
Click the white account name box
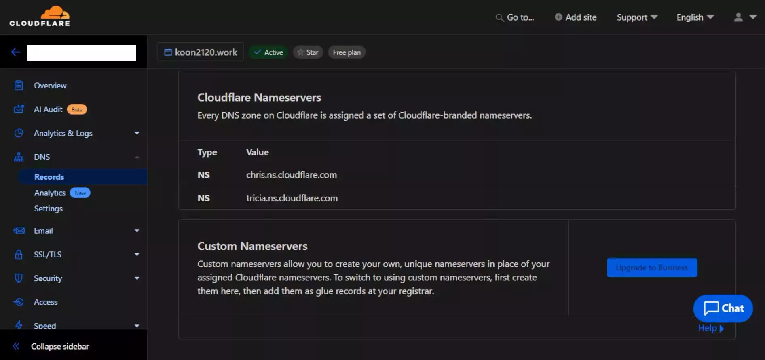82,53
